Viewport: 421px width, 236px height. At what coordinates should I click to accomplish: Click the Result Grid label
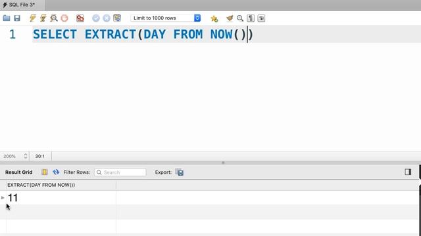19,172
